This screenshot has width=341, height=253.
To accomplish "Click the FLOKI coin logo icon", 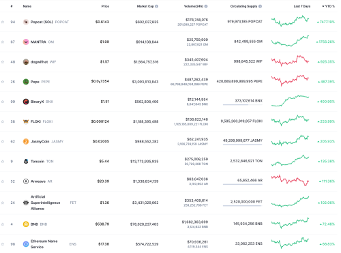I will 26,121.
